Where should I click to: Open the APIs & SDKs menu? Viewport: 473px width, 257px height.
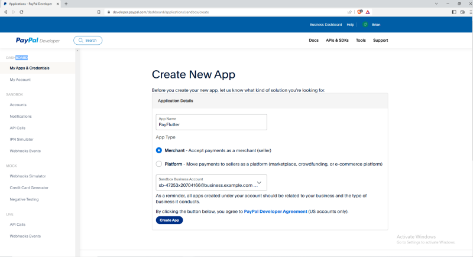[x=337, y=40]
